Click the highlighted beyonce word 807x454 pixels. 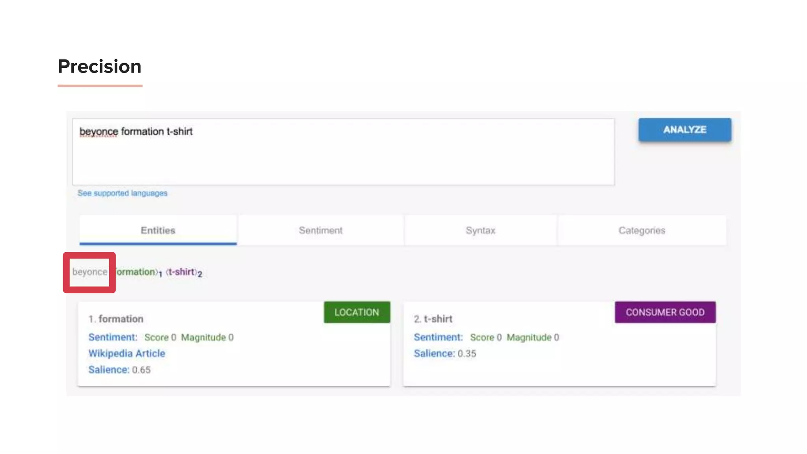[x=89, y=272]
